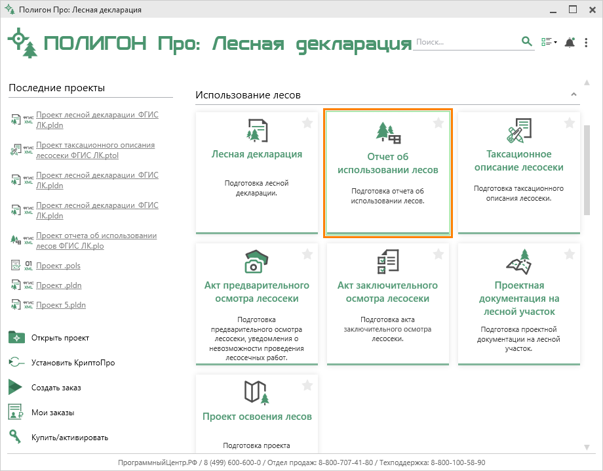The image size is (603, 471).
Task: Open recent Проект отчета об использовании лесов ФГИС ЛК.plo
Action: point(96,241)
